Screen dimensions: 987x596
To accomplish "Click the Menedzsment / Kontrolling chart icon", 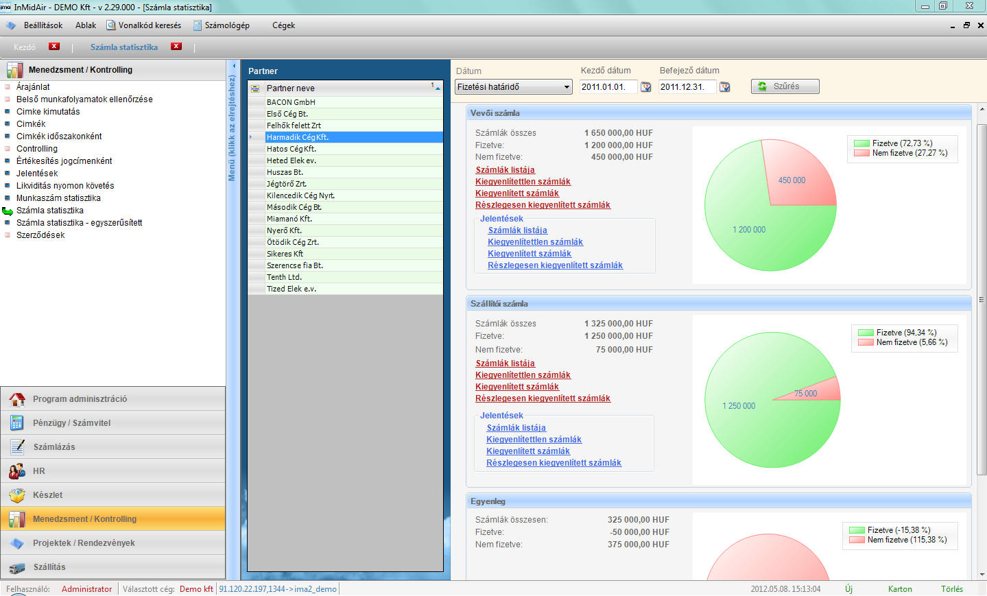I will [x=17, y=519].
